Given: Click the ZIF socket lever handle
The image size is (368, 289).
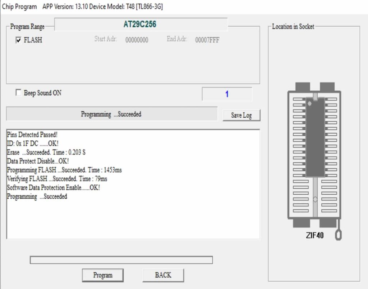Looking at the screenshot, I should 338,234.
